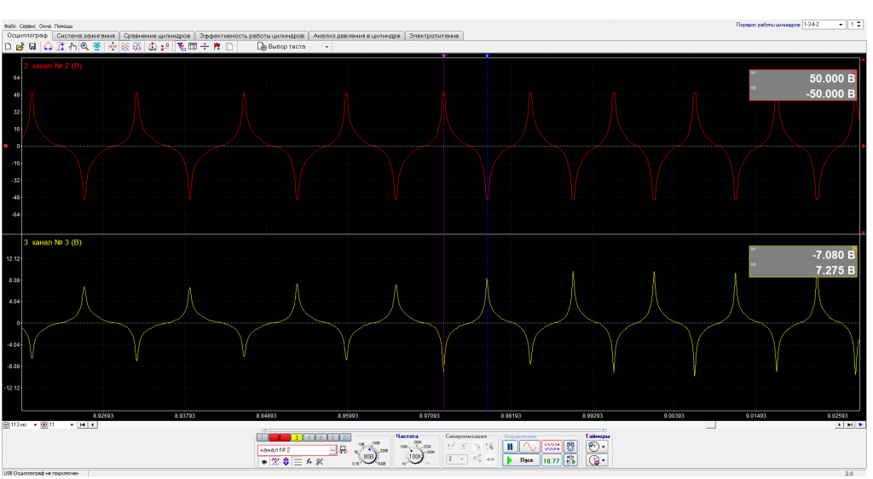This screenshot has height=479, width=873.
Task: Toggle the D channel button
Action: 345,437
